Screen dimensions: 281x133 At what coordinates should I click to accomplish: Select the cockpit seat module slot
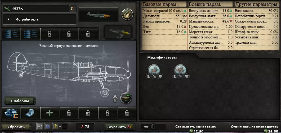point(30,113)
